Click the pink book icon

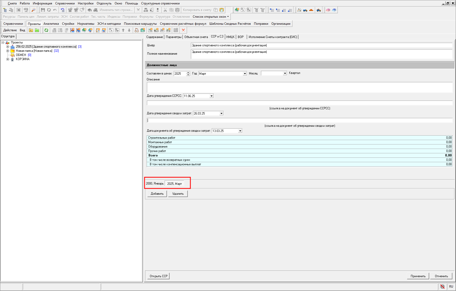click(328, 10)
